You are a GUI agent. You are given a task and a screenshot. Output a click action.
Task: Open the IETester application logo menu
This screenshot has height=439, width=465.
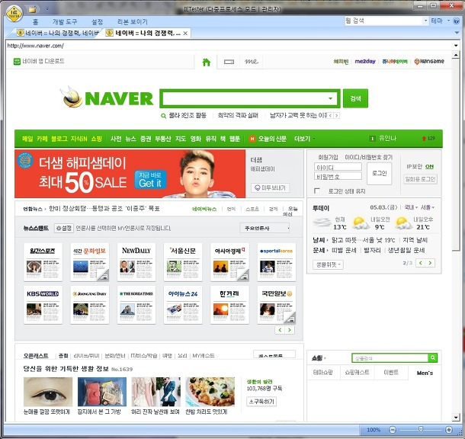tap(14, 14)
